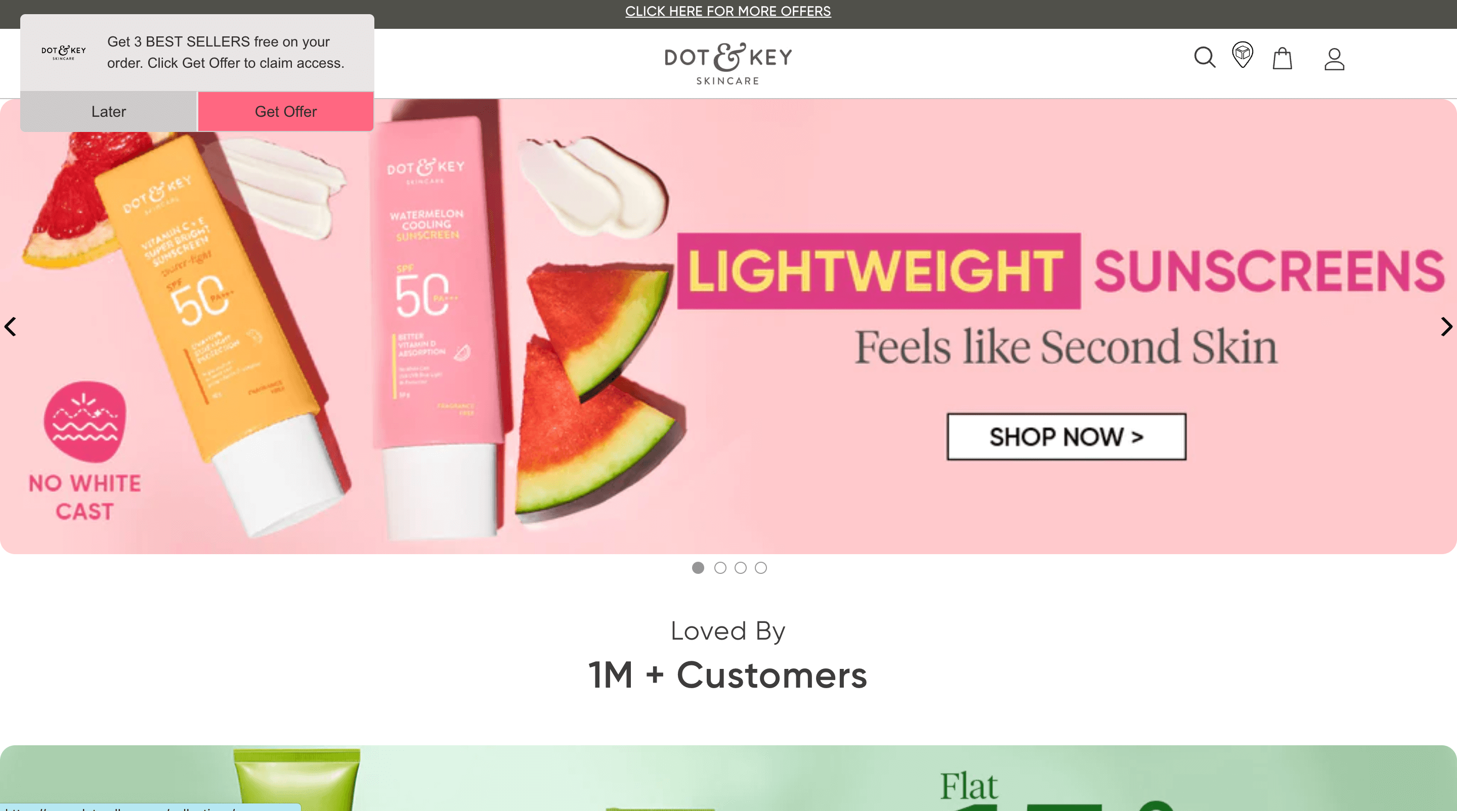Click the Shop Now banner button
1457x811 pixels.
(1066, 436)
